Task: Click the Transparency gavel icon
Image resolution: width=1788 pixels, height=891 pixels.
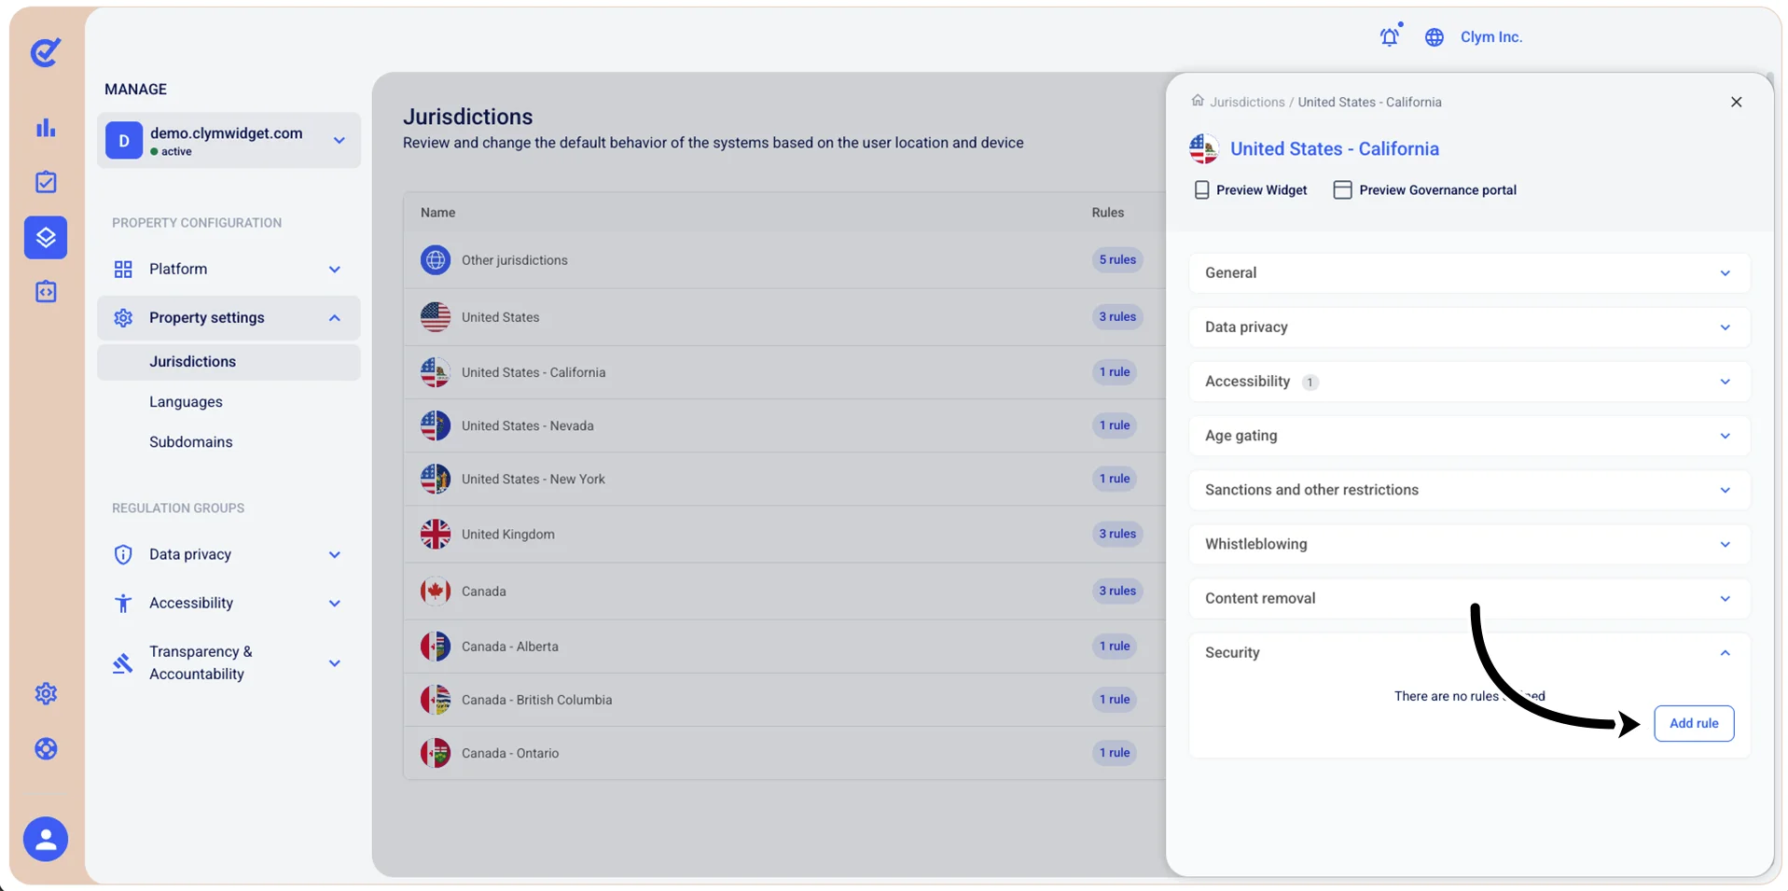Action: point(122,663)
